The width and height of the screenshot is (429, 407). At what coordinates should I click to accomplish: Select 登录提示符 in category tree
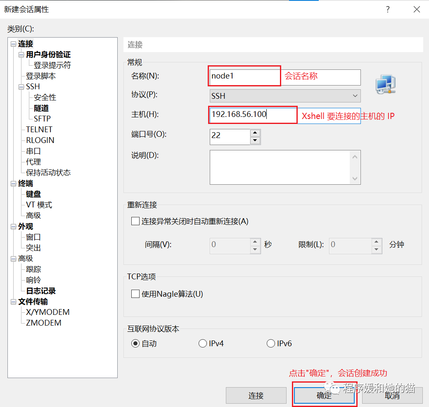point(52,65)
